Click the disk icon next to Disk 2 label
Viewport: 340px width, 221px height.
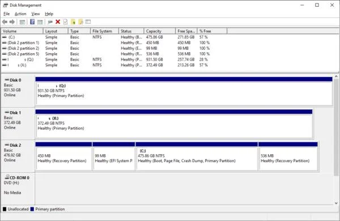click(7, 145)
